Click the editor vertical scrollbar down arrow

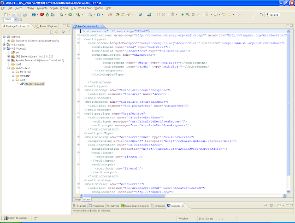point(289,191)
